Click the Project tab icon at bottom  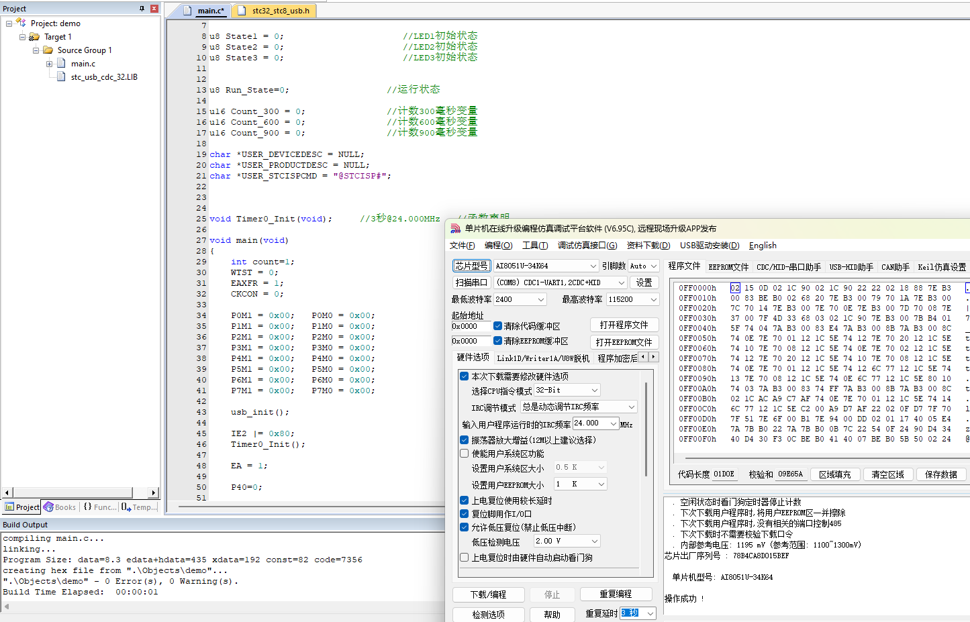pos(9,507)
